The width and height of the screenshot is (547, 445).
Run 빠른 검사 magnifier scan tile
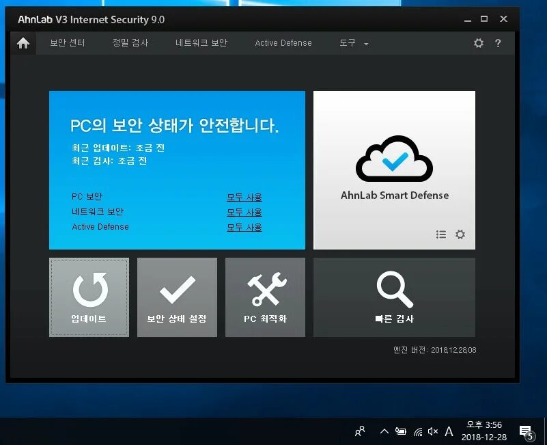(x=394, y=297)
